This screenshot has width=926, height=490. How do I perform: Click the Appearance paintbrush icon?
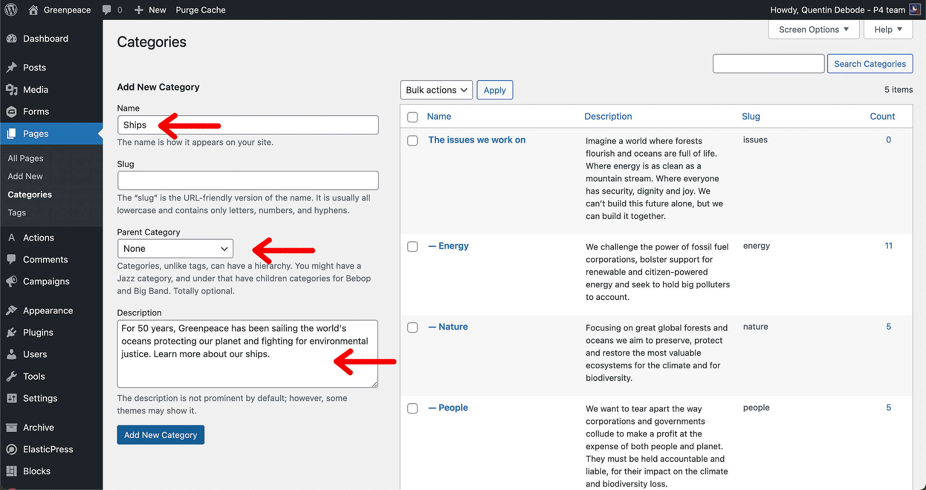coord(12,310)
